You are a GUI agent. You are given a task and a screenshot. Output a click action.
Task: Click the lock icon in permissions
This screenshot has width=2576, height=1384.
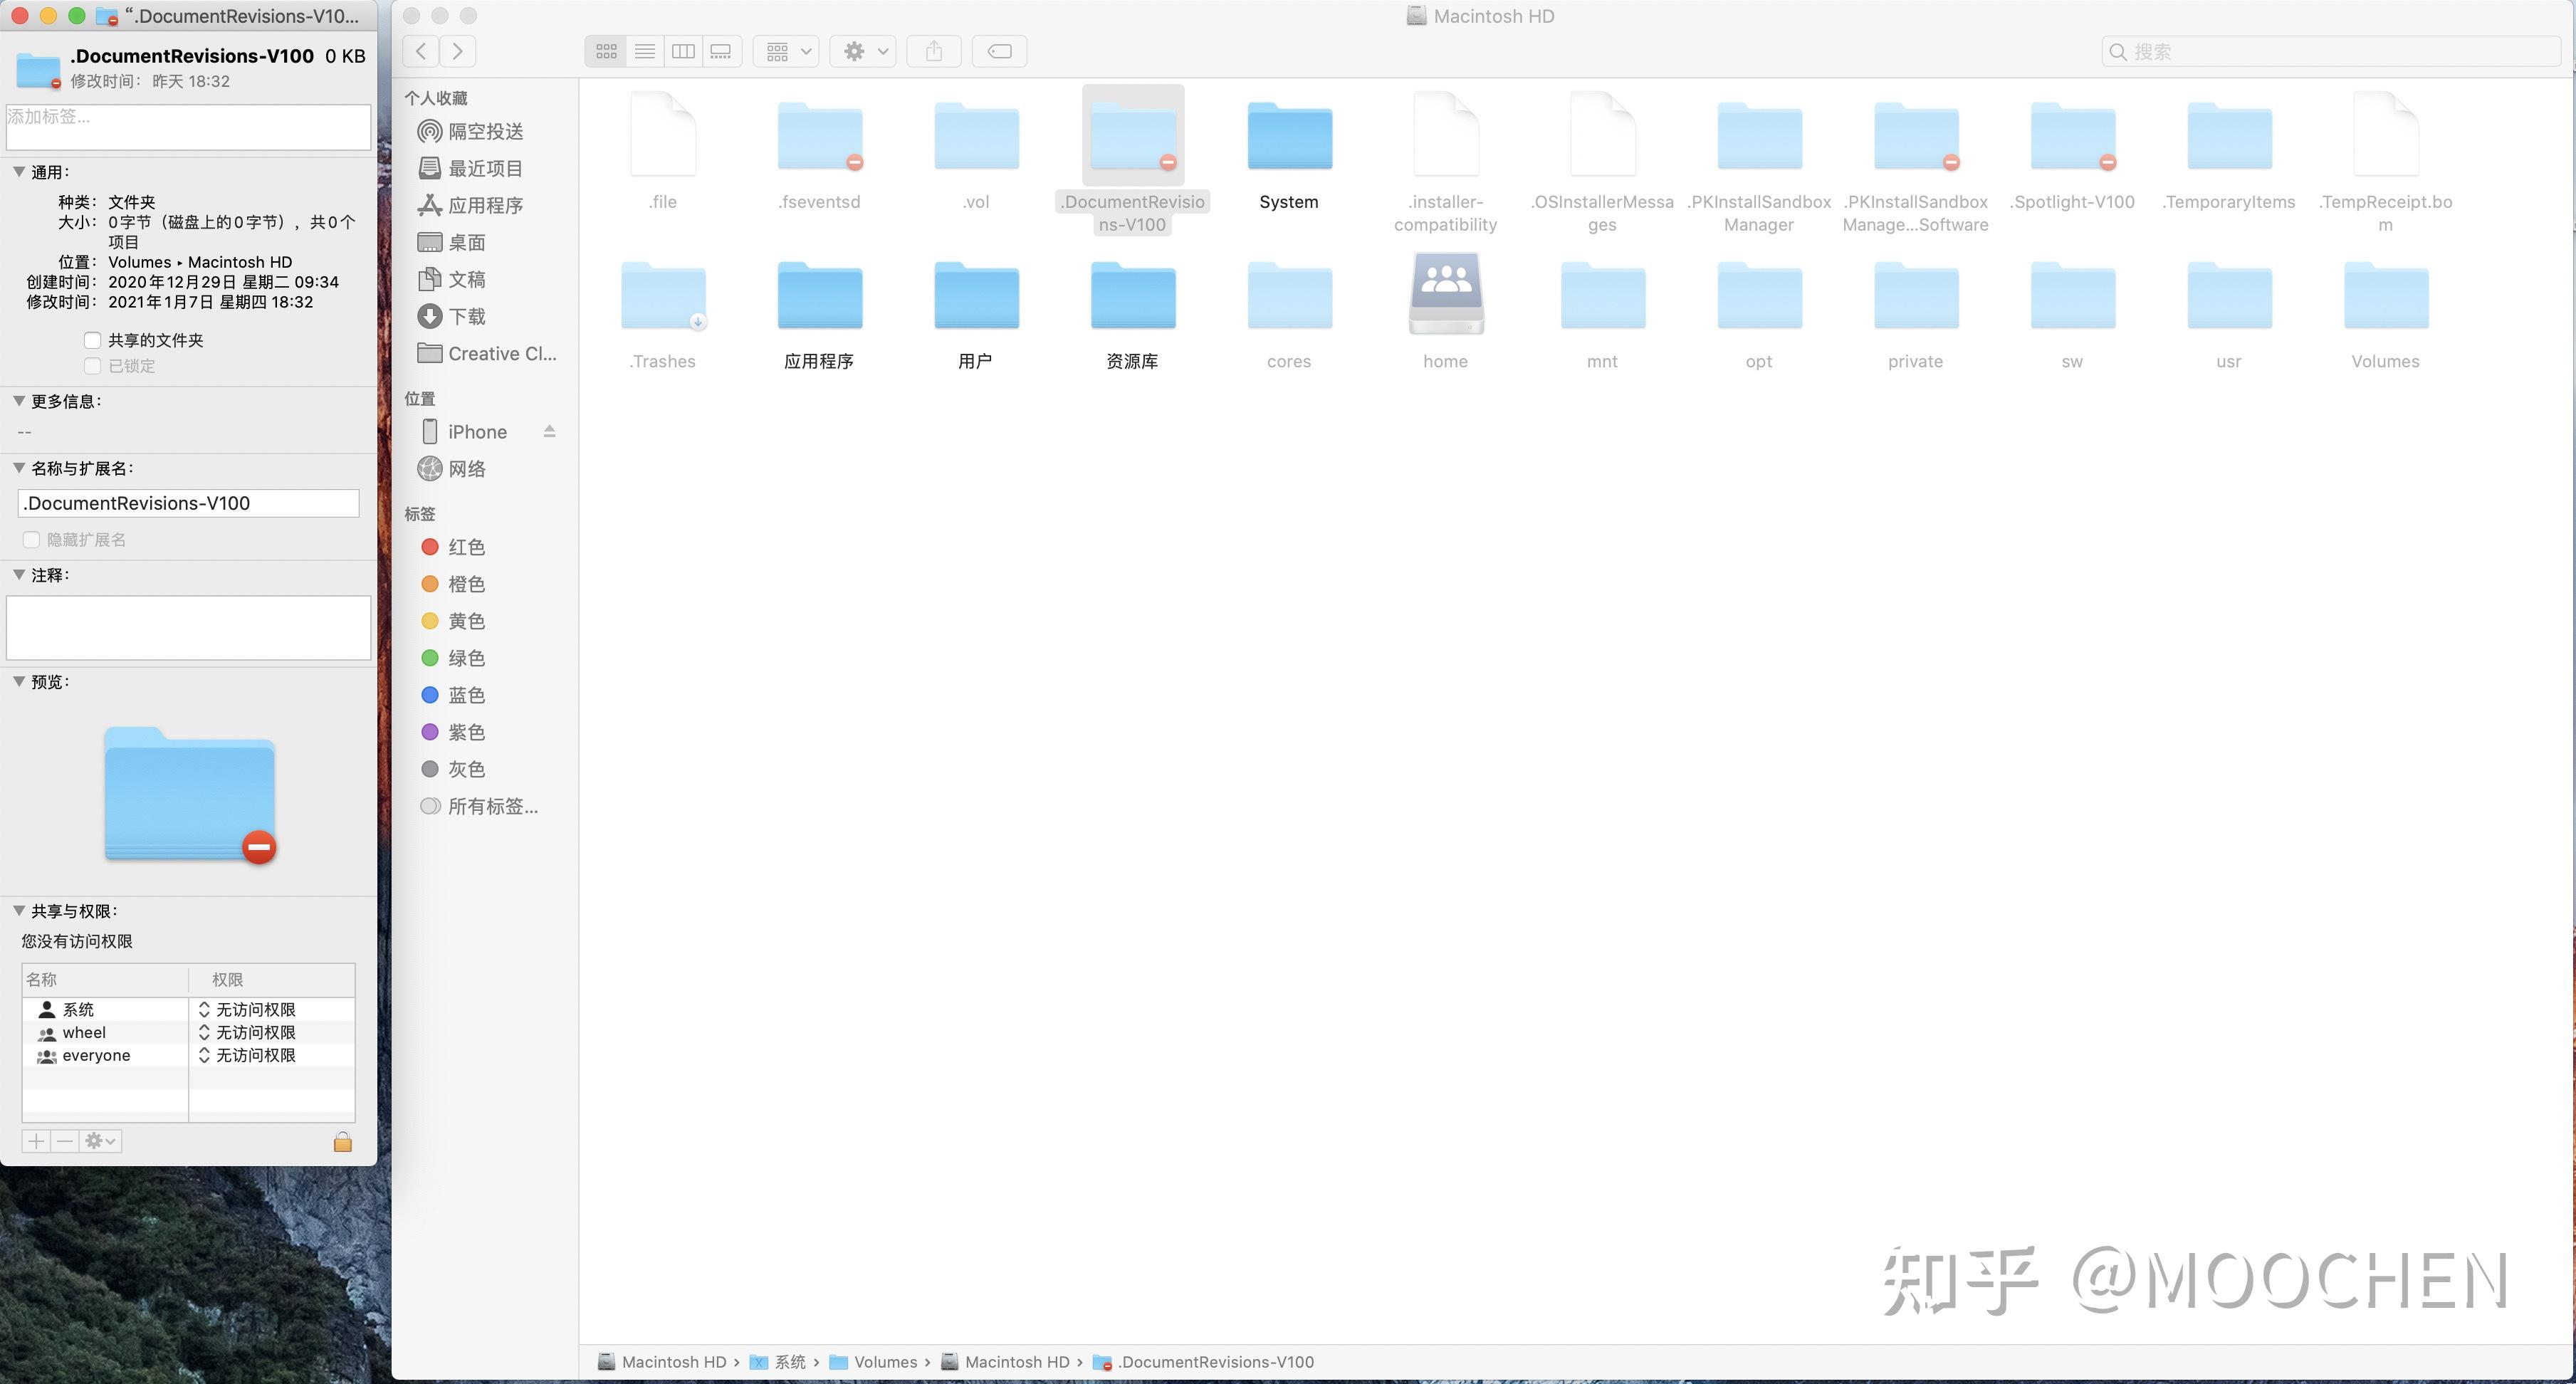pyautogui.click(x=342, y=1142)
